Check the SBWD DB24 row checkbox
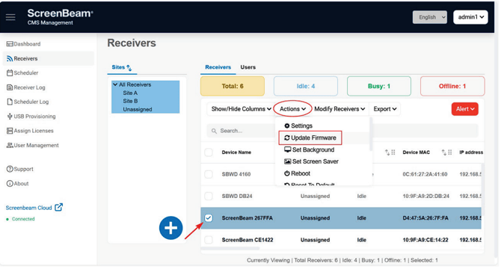This screenshot has height=269, width=501. click(x=209, y=196)
